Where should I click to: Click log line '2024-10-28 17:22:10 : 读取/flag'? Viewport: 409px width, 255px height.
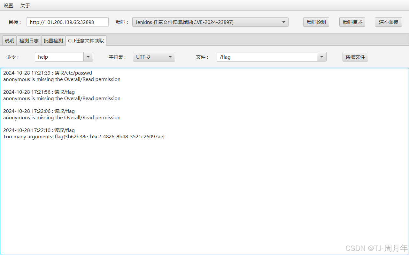(39, 130)
